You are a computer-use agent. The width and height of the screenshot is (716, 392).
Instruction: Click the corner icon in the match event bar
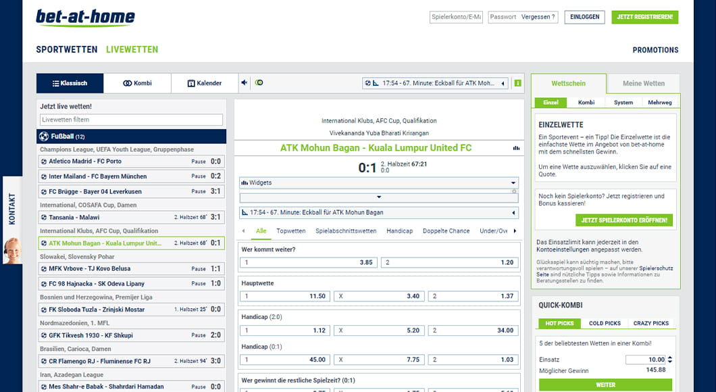click(x=245, y=212)
